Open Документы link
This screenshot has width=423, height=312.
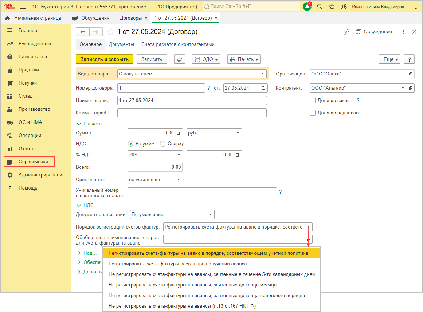(x=121, y=44)
